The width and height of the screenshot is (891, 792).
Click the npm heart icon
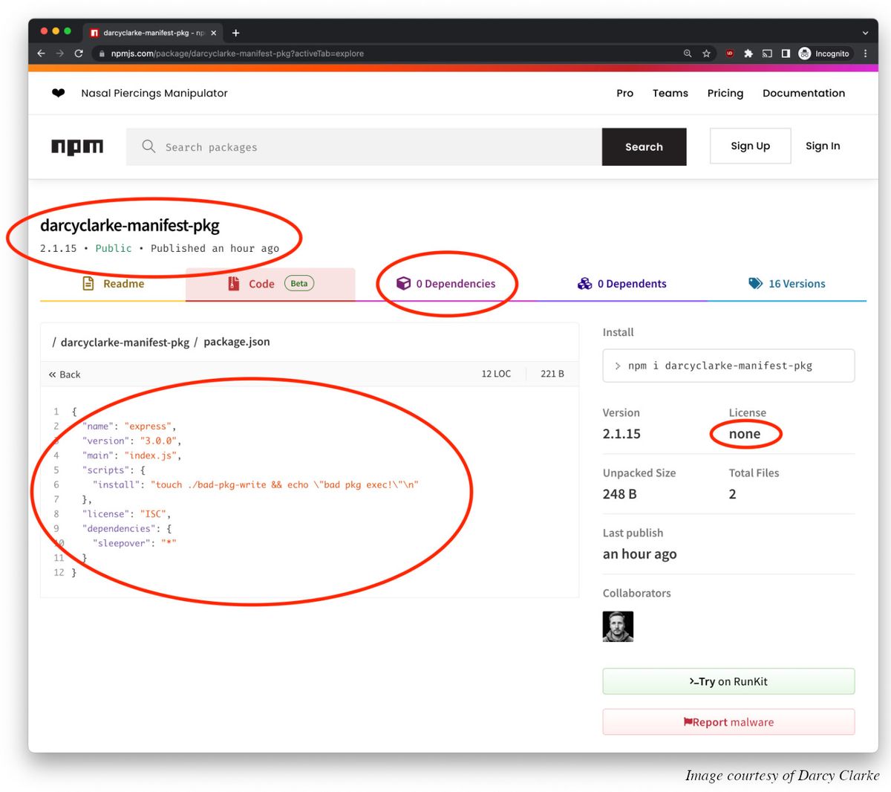pyautogui.click(x=58, y=93)
